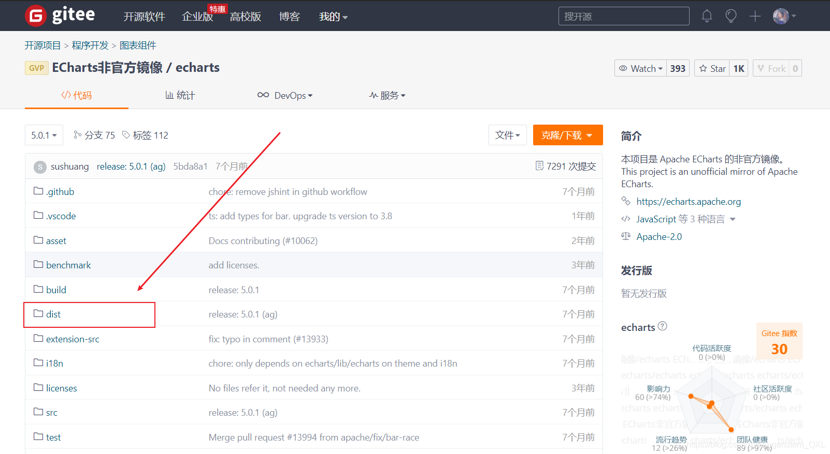Click the i18n folder icon
830x454 pixels.
click(x=38, y=362)
